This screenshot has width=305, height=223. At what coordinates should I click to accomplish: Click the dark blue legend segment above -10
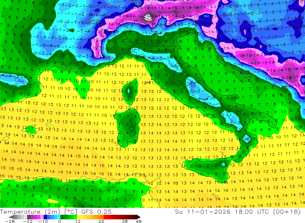45,217
